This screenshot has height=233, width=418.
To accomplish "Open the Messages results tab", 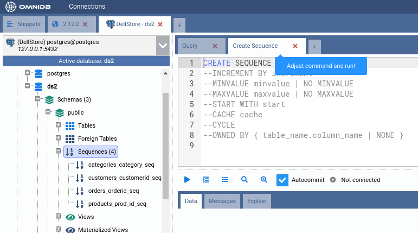I will tap(222, 201).
